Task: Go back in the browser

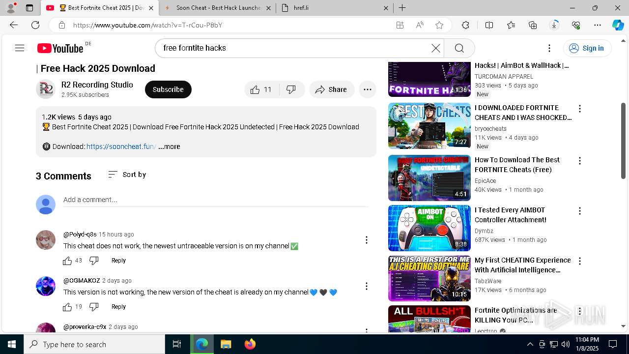Action: tap(14, 25)
